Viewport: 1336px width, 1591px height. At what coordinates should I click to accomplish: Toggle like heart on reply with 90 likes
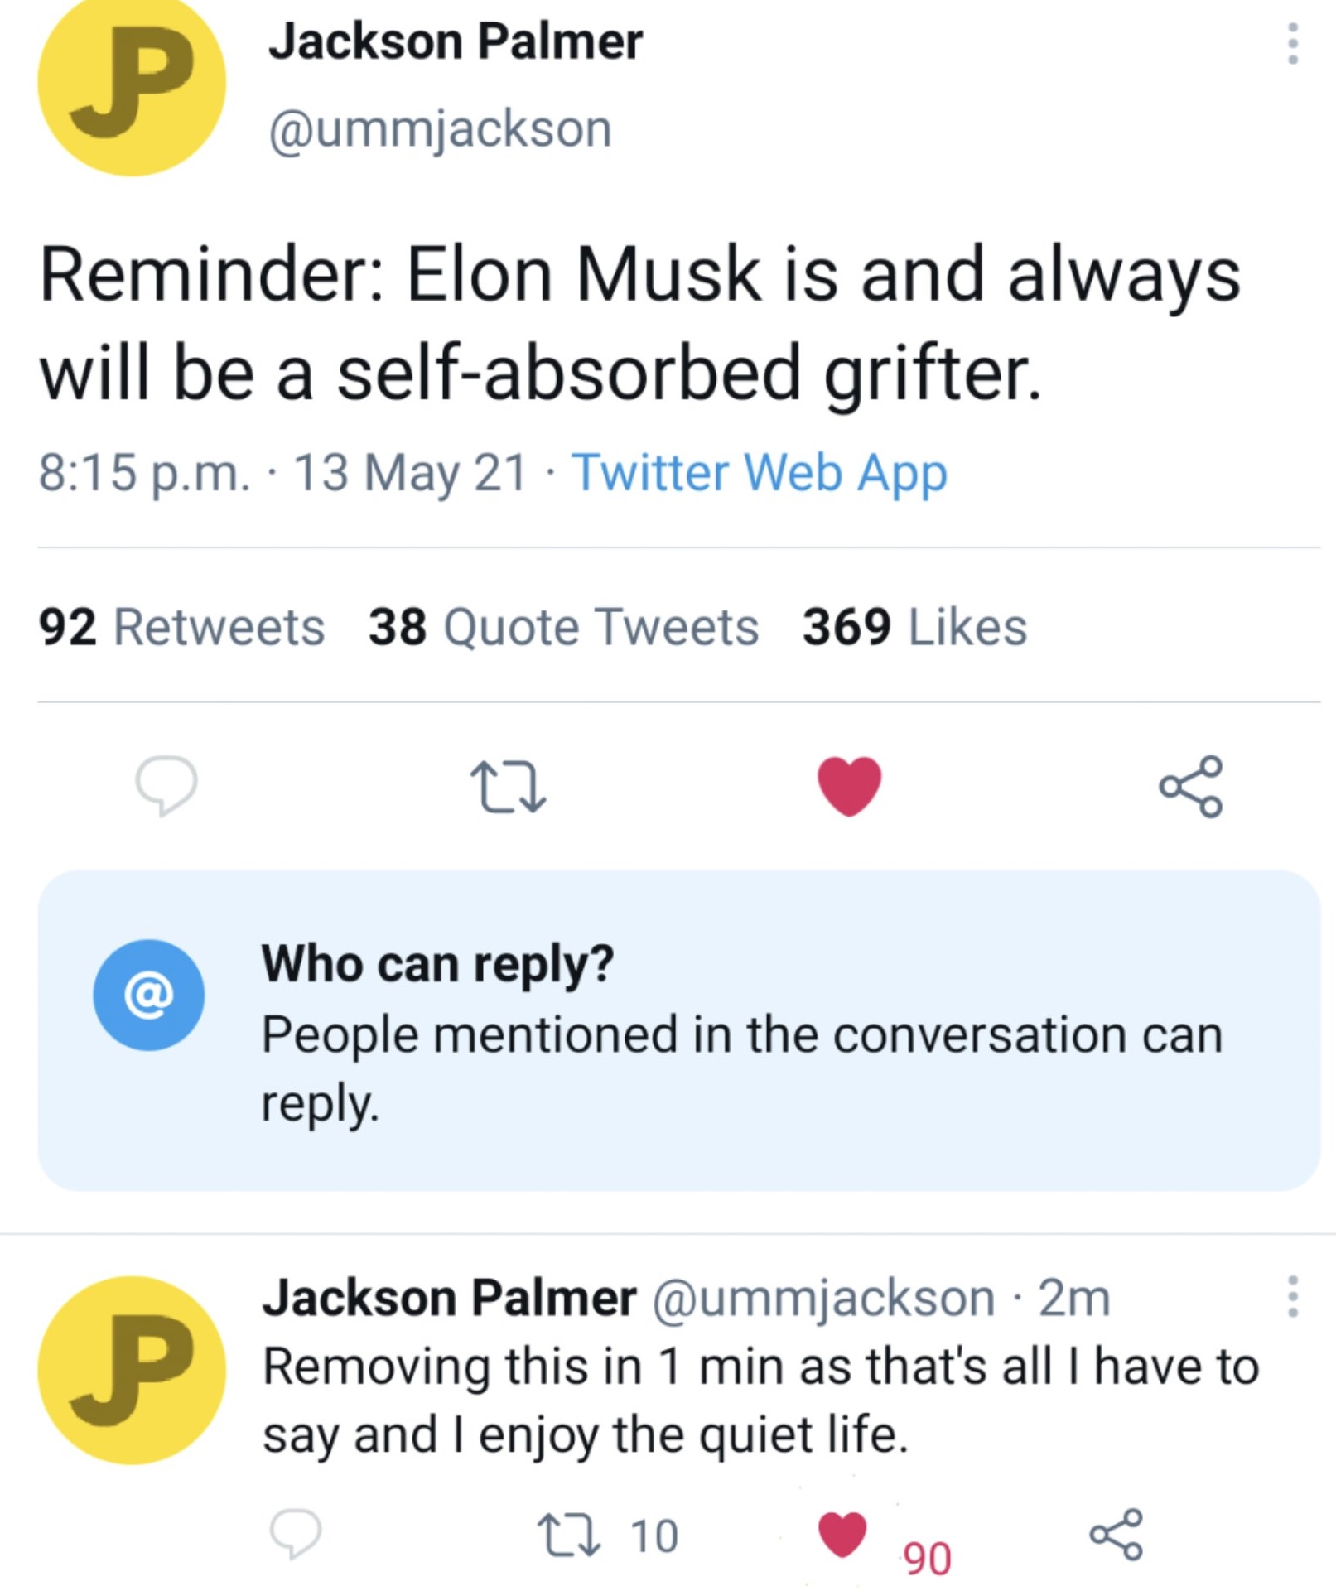pos(842,1534)
